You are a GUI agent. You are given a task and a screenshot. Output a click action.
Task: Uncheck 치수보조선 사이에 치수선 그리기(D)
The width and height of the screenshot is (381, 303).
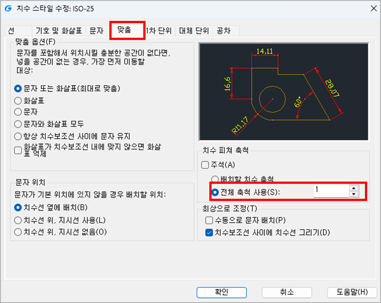(209, 233)
